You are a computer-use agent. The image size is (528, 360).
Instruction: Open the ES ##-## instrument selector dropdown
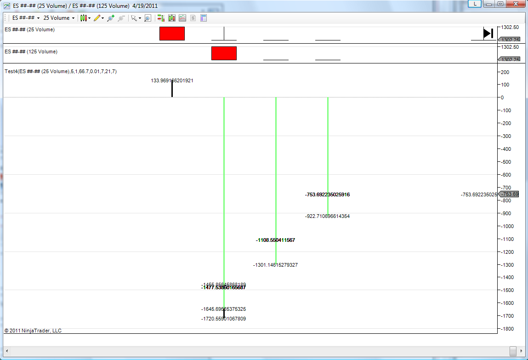click(x=26, y=18)
